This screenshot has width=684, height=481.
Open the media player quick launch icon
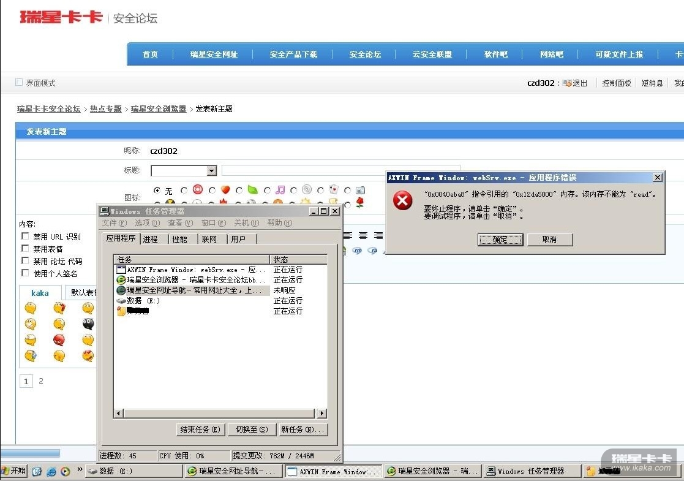tap(66, 471)
